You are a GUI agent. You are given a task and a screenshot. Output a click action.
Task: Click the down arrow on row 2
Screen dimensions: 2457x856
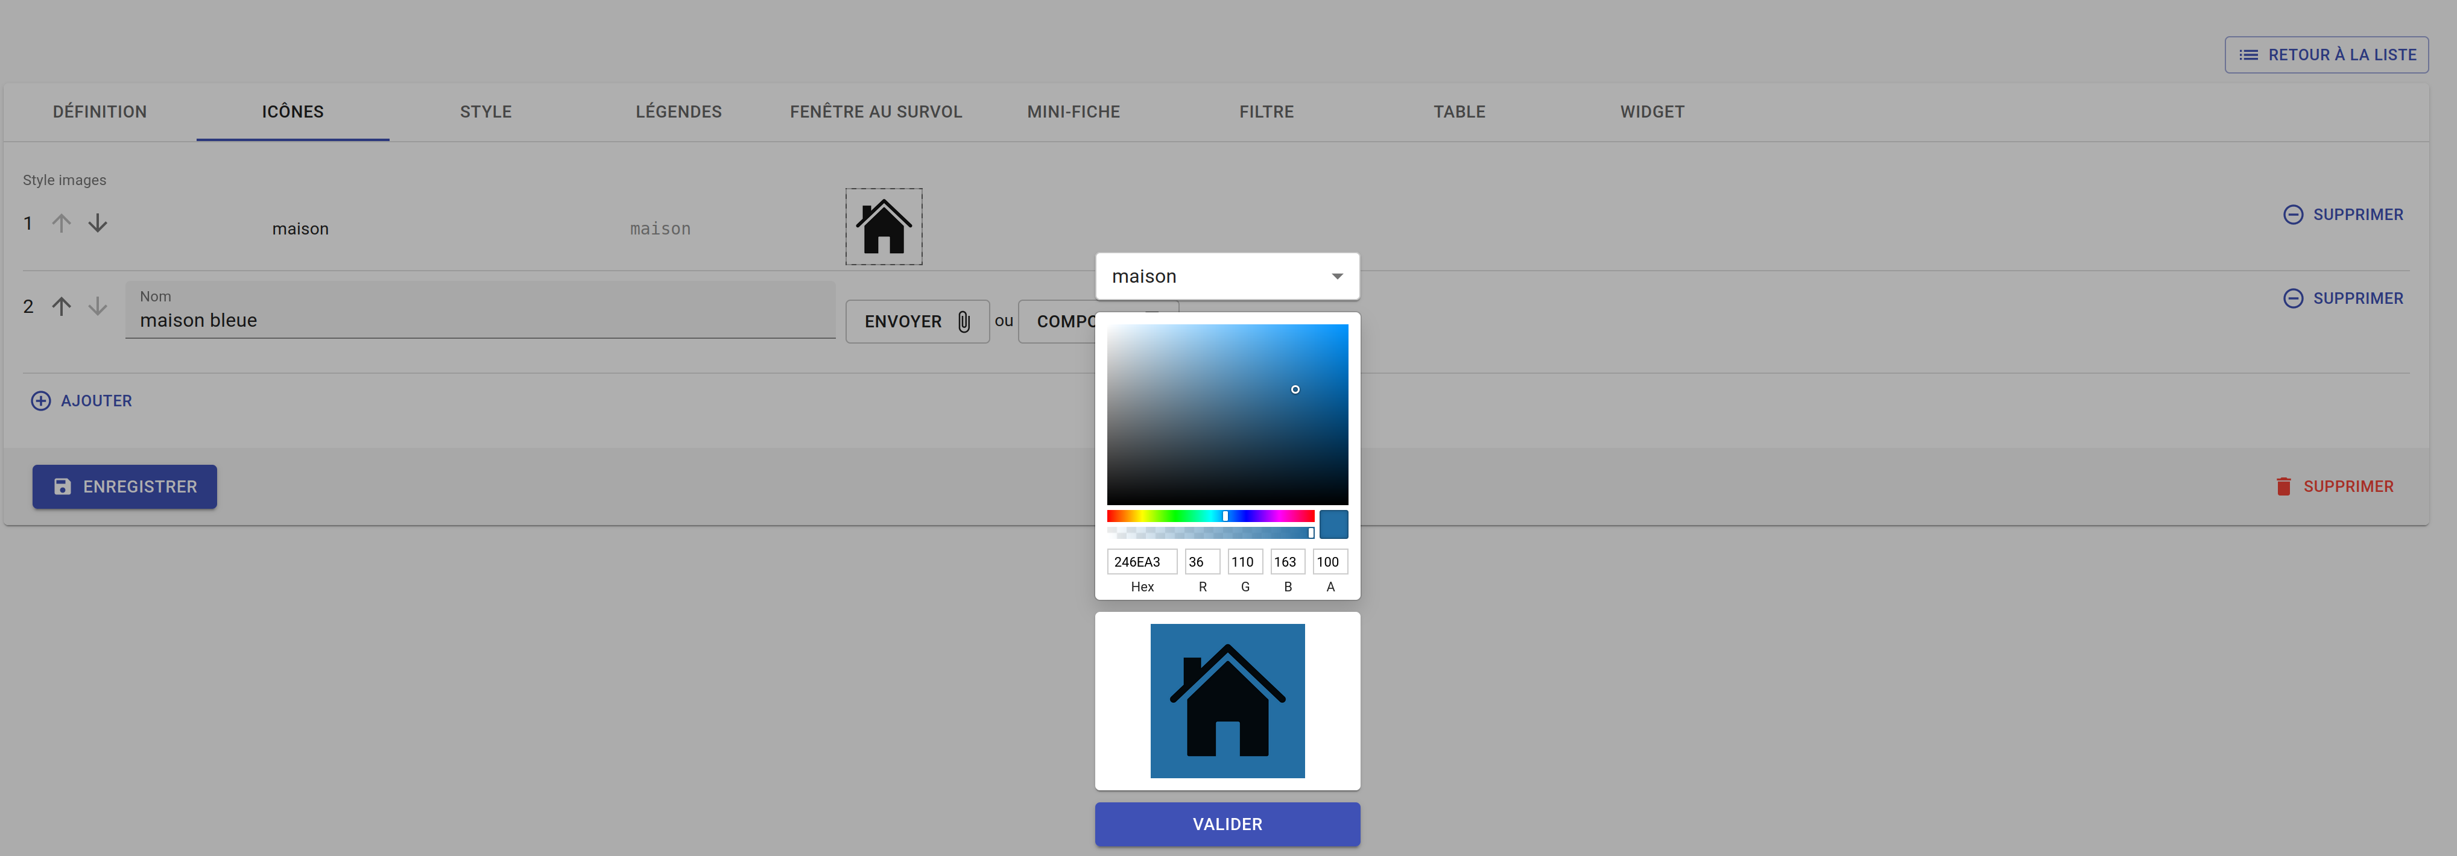click(97, 306)
